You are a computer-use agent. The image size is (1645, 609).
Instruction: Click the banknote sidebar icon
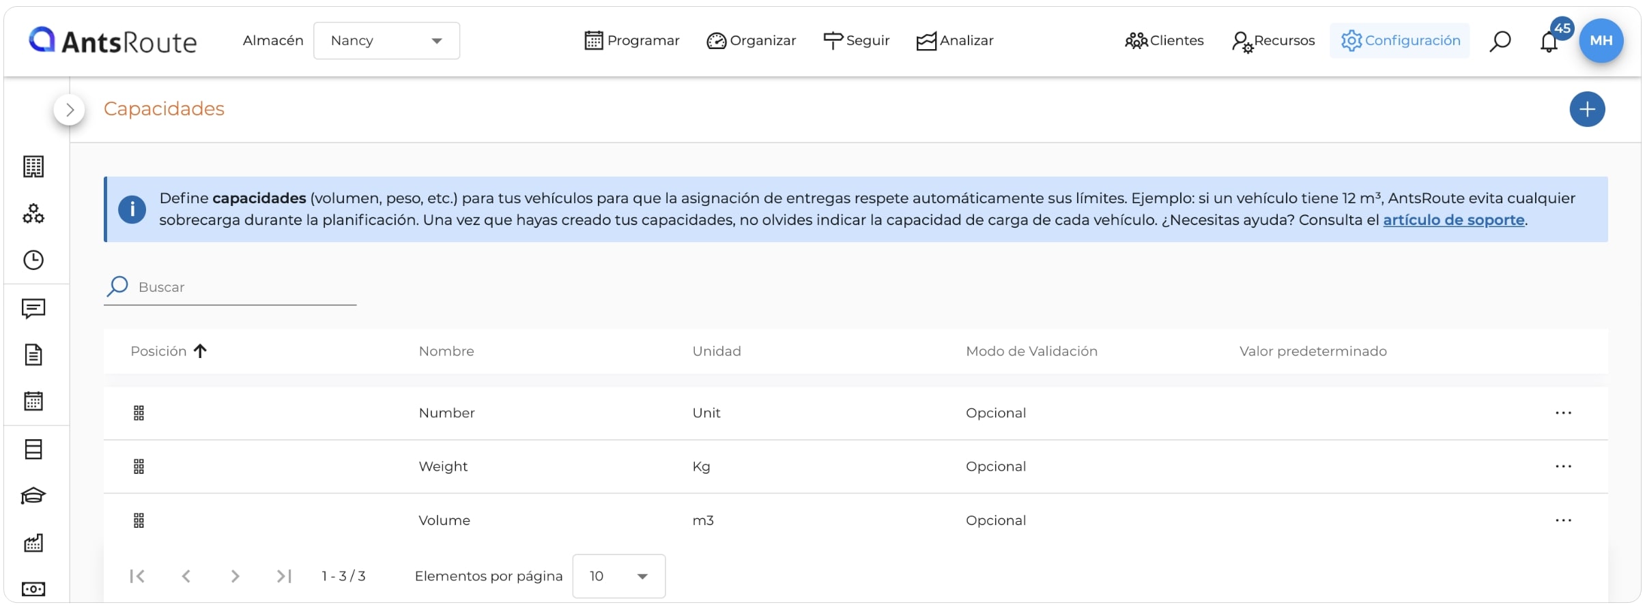[x=33, y=589]
